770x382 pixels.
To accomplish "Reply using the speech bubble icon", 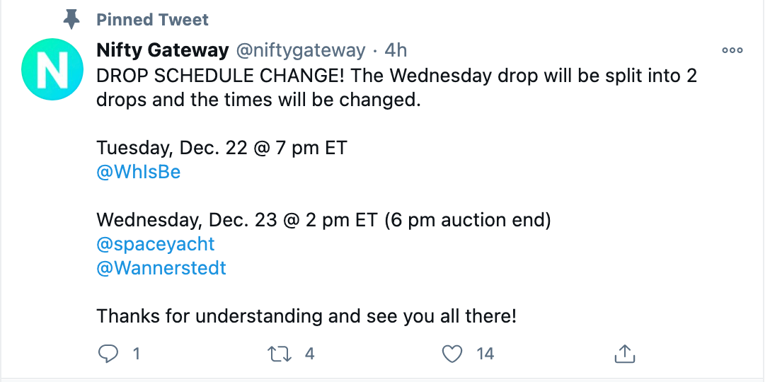I will click(x=108, y=354).
